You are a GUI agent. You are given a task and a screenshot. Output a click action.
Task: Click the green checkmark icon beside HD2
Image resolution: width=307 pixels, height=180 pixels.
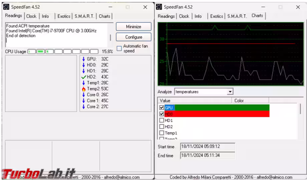tap(84, 77)
